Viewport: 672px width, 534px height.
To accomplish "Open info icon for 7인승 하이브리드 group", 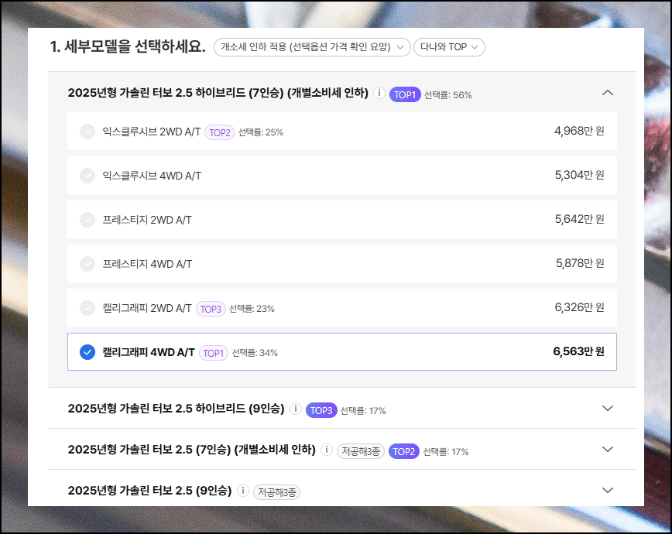I will [x=379, y=93].
